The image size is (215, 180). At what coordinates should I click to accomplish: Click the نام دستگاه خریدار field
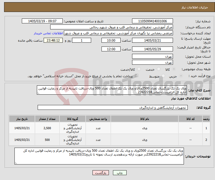tap(112, 27)
